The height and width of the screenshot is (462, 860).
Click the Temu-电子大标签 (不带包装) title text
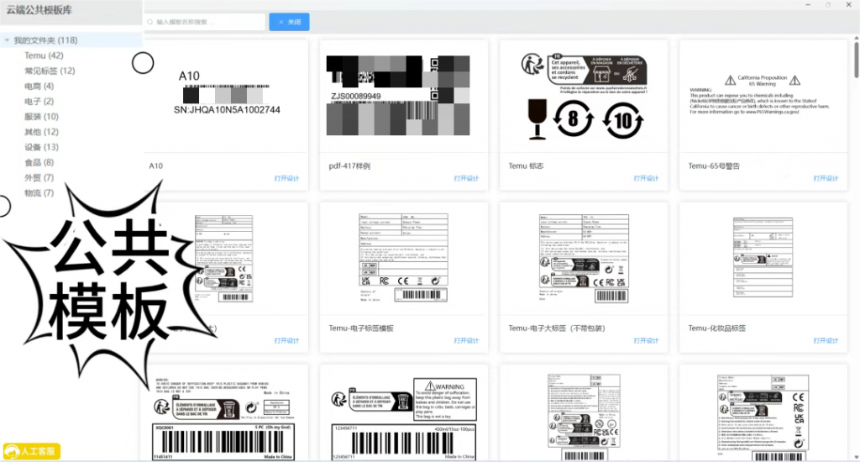click(x=556, y=328)
